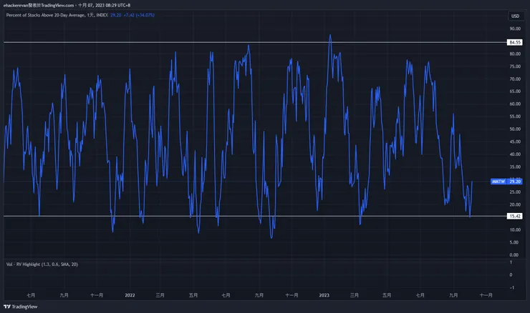Click the 2022 label on the time axis
This screenshot has width=530, height=313.
(x=130, y=295)
